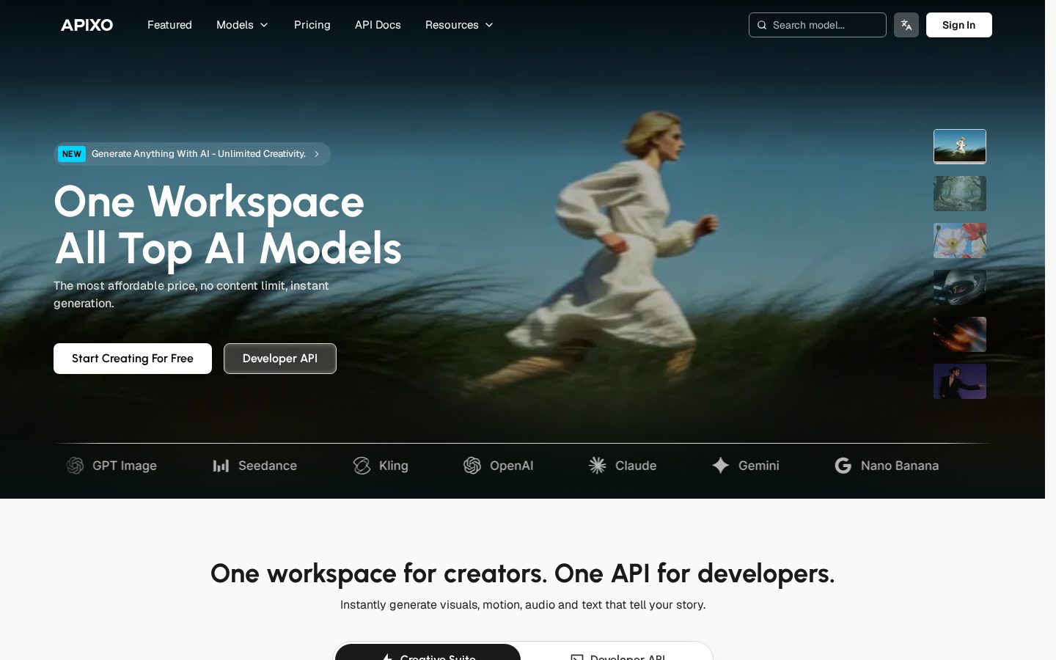Screen dimensions: 1056x660
Task: Click the Sign In button
Action: (958, 25)
